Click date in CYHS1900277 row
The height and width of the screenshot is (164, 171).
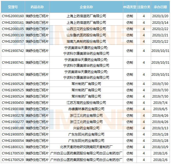[160, 122]
